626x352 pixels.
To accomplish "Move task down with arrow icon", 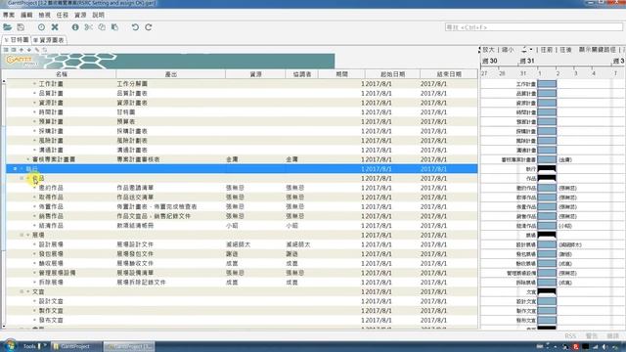I will (x=28, y=50).
